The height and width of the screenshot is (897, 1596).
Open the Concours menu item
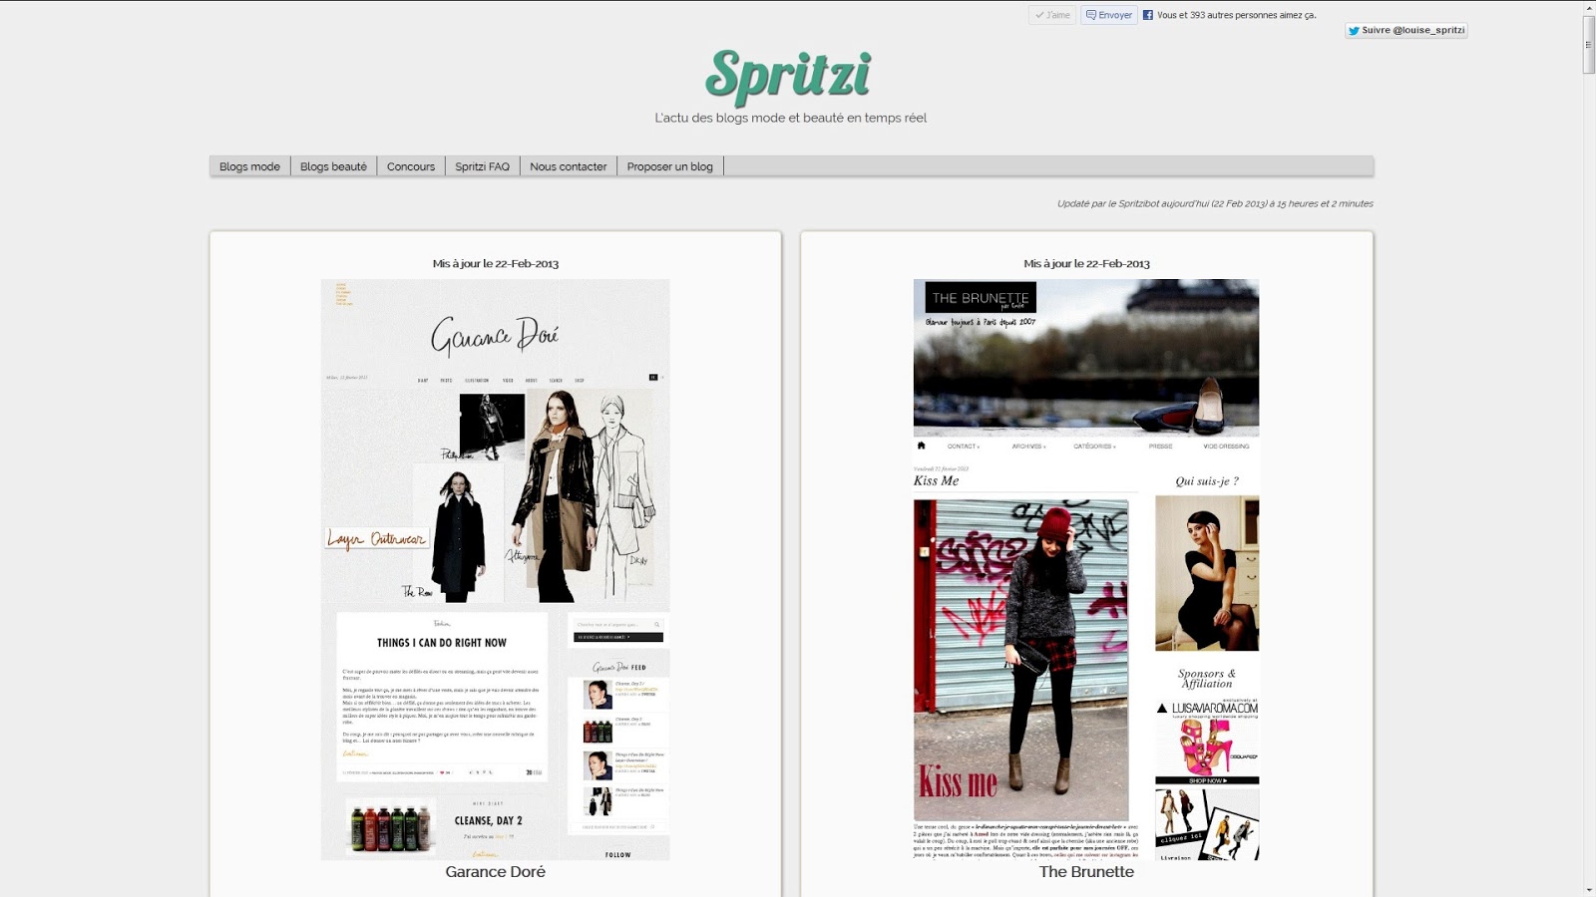tap(410, 166)
